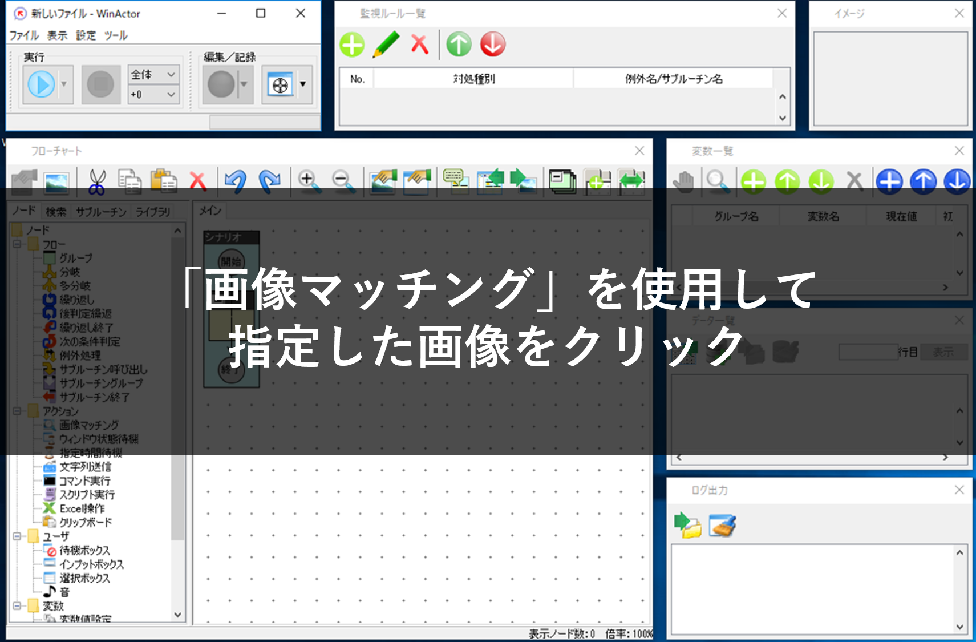Screen dimensions: 976x642
Task: Cut selection with the scissors icon
Action: tap(96, 181)
